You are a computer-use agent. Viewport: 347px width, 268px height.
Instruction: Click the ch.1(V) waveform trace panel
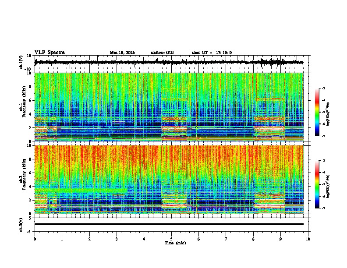[x=171, y=62]
